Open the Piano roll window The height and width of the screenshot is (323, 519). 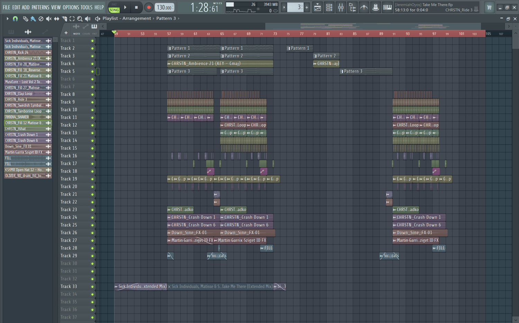pyautogui.click(x=387, y=7)
